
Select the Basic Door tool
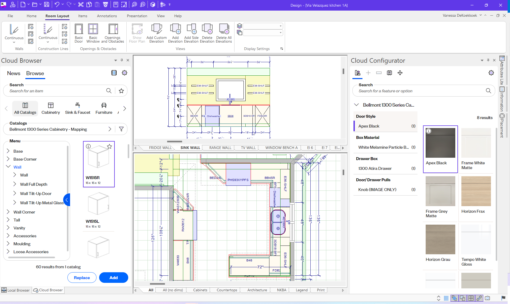(x=79, y=33)
